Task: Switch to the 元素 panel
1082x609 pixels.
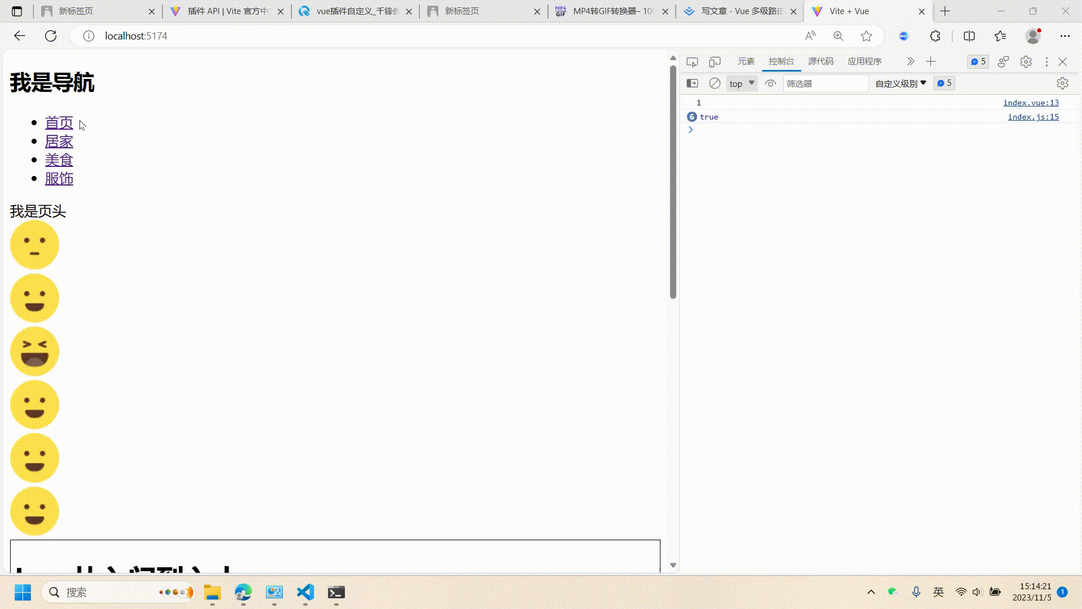Action: coord(746,61)
